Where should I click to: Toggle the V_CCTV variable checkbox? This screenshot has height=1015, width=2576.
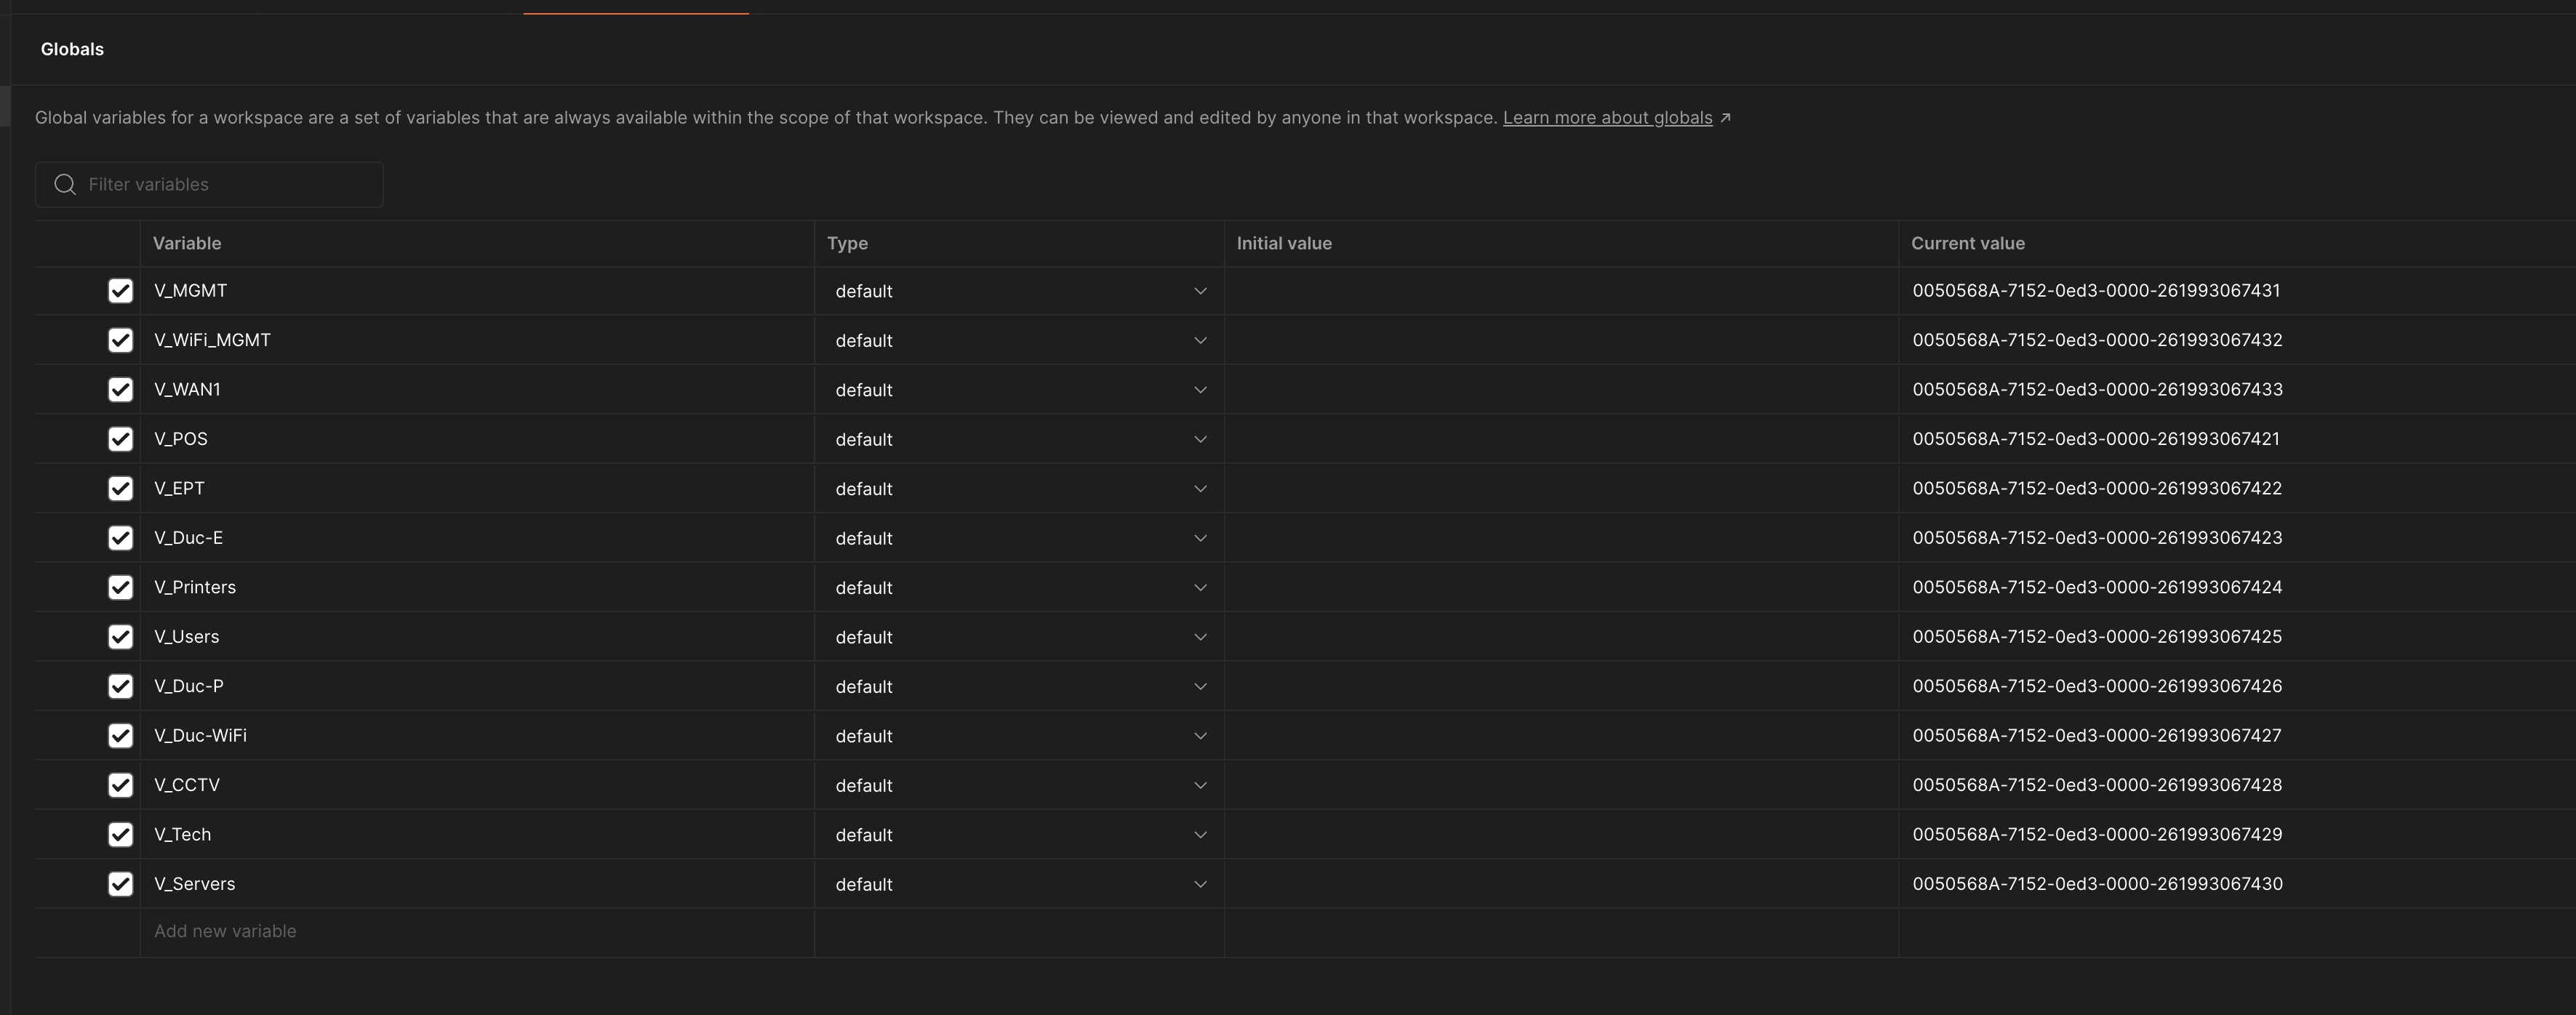click(120, 785)
